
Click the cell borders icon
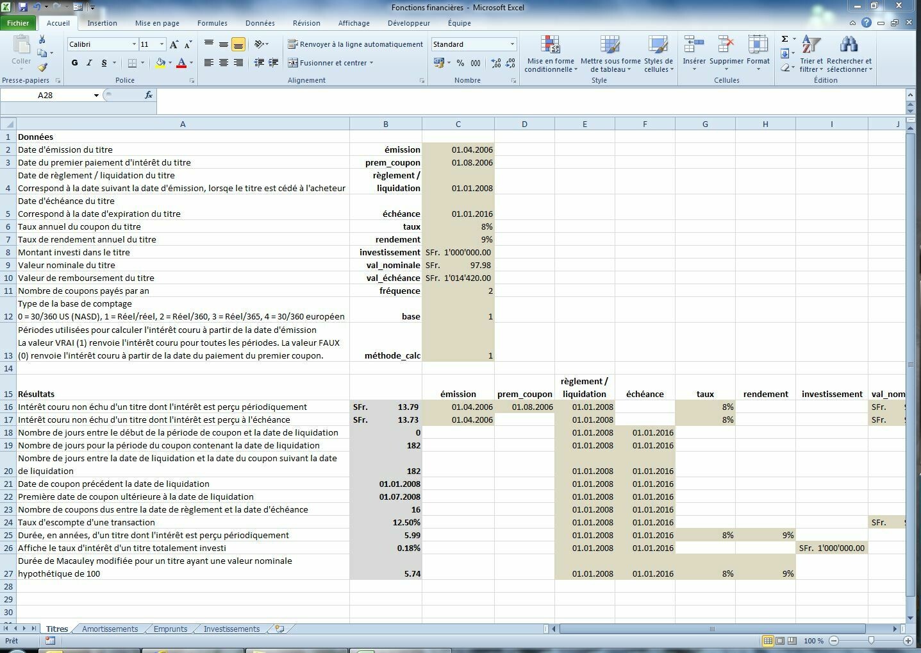pos(132,63)
